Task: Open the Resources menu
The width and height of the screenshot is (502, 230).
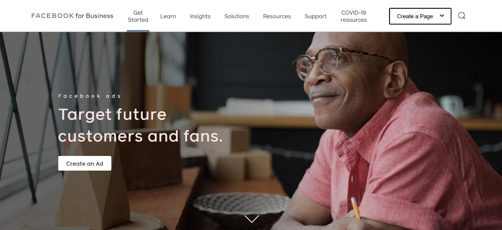Action: pos(277,16)
